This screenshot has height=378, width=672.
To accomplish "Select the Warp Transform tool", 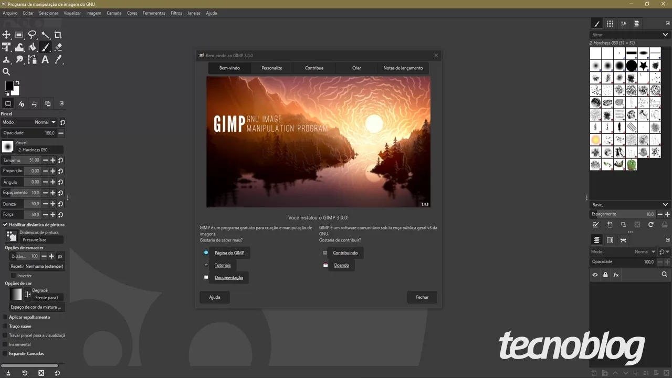I will (19, 47).
